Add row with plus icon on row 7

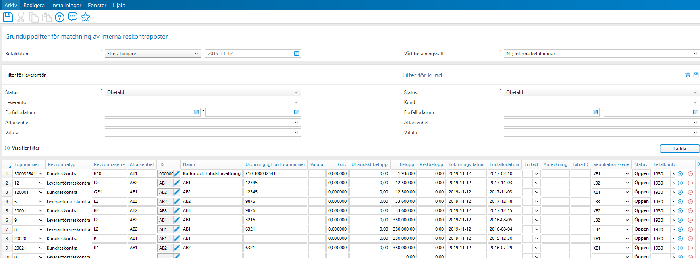(680, 229)
